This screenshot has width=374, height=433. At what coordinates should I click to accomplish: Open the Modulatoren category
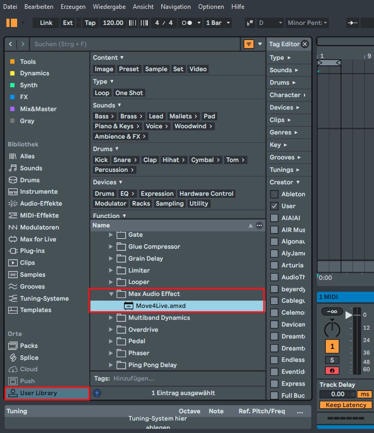pos(34,227)
